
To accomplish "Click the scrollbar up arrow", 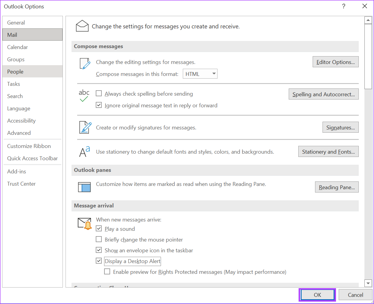I will tap(368, 20).
